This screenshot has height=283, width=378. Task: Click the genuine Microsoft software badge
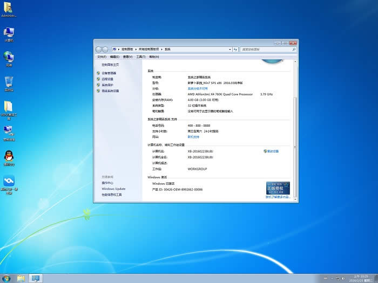click(278, 188)
